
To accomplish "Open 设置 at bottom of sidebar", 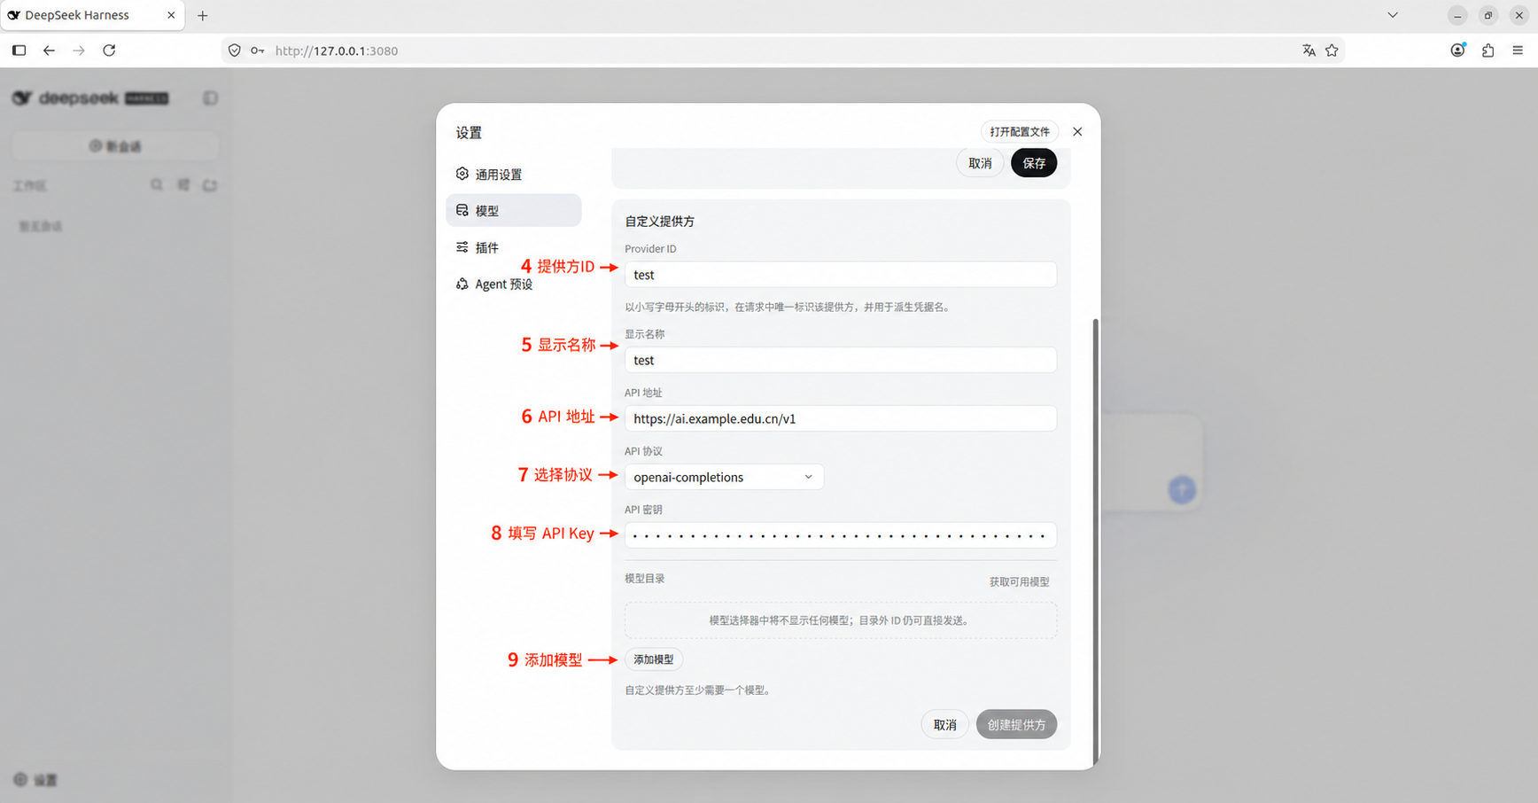I will (35, 780).
